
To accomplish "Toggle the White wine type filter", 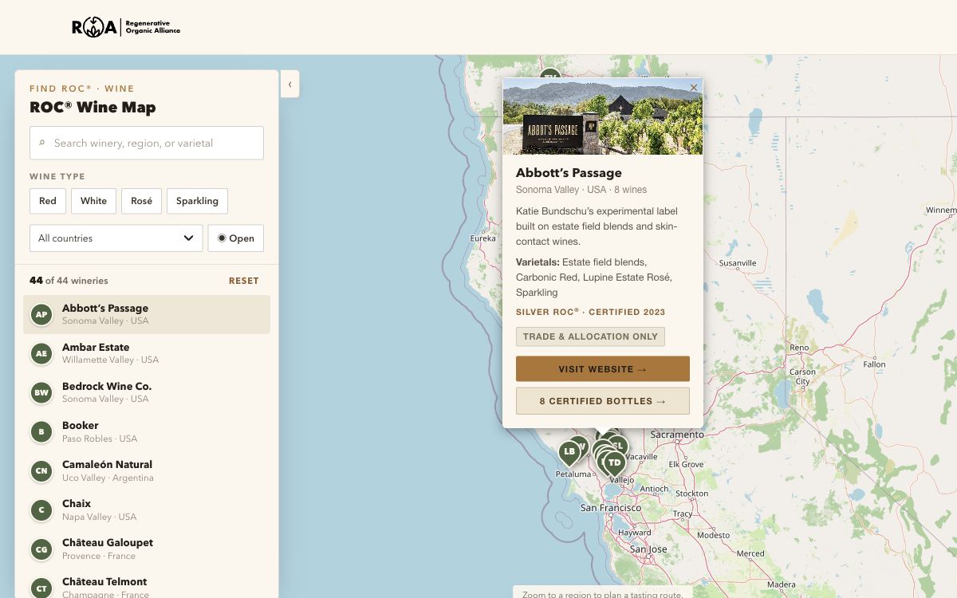I will click(x=93, y=201).
